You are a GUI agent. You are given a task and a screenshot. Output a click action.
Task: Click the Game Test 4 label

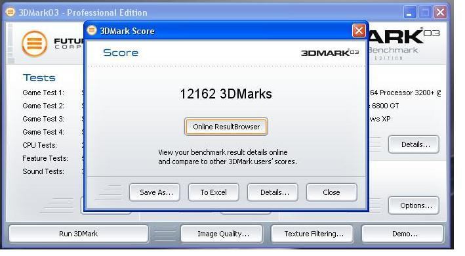tap(43, 132)
